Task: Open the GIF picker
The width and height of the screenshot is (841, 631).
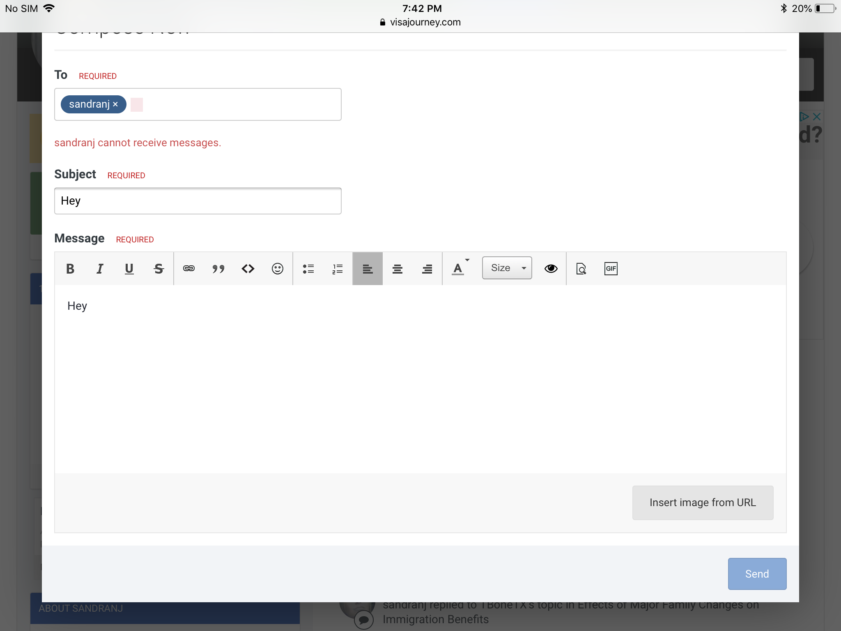Action: click(611, 269)
